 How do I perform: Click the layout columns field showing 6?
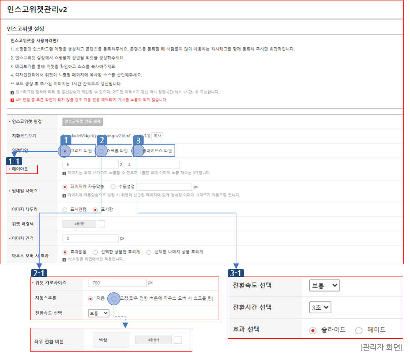[x=90, y=164]
